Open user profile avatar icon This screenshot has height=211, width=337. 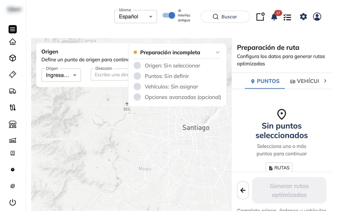[x=317, y=17]
